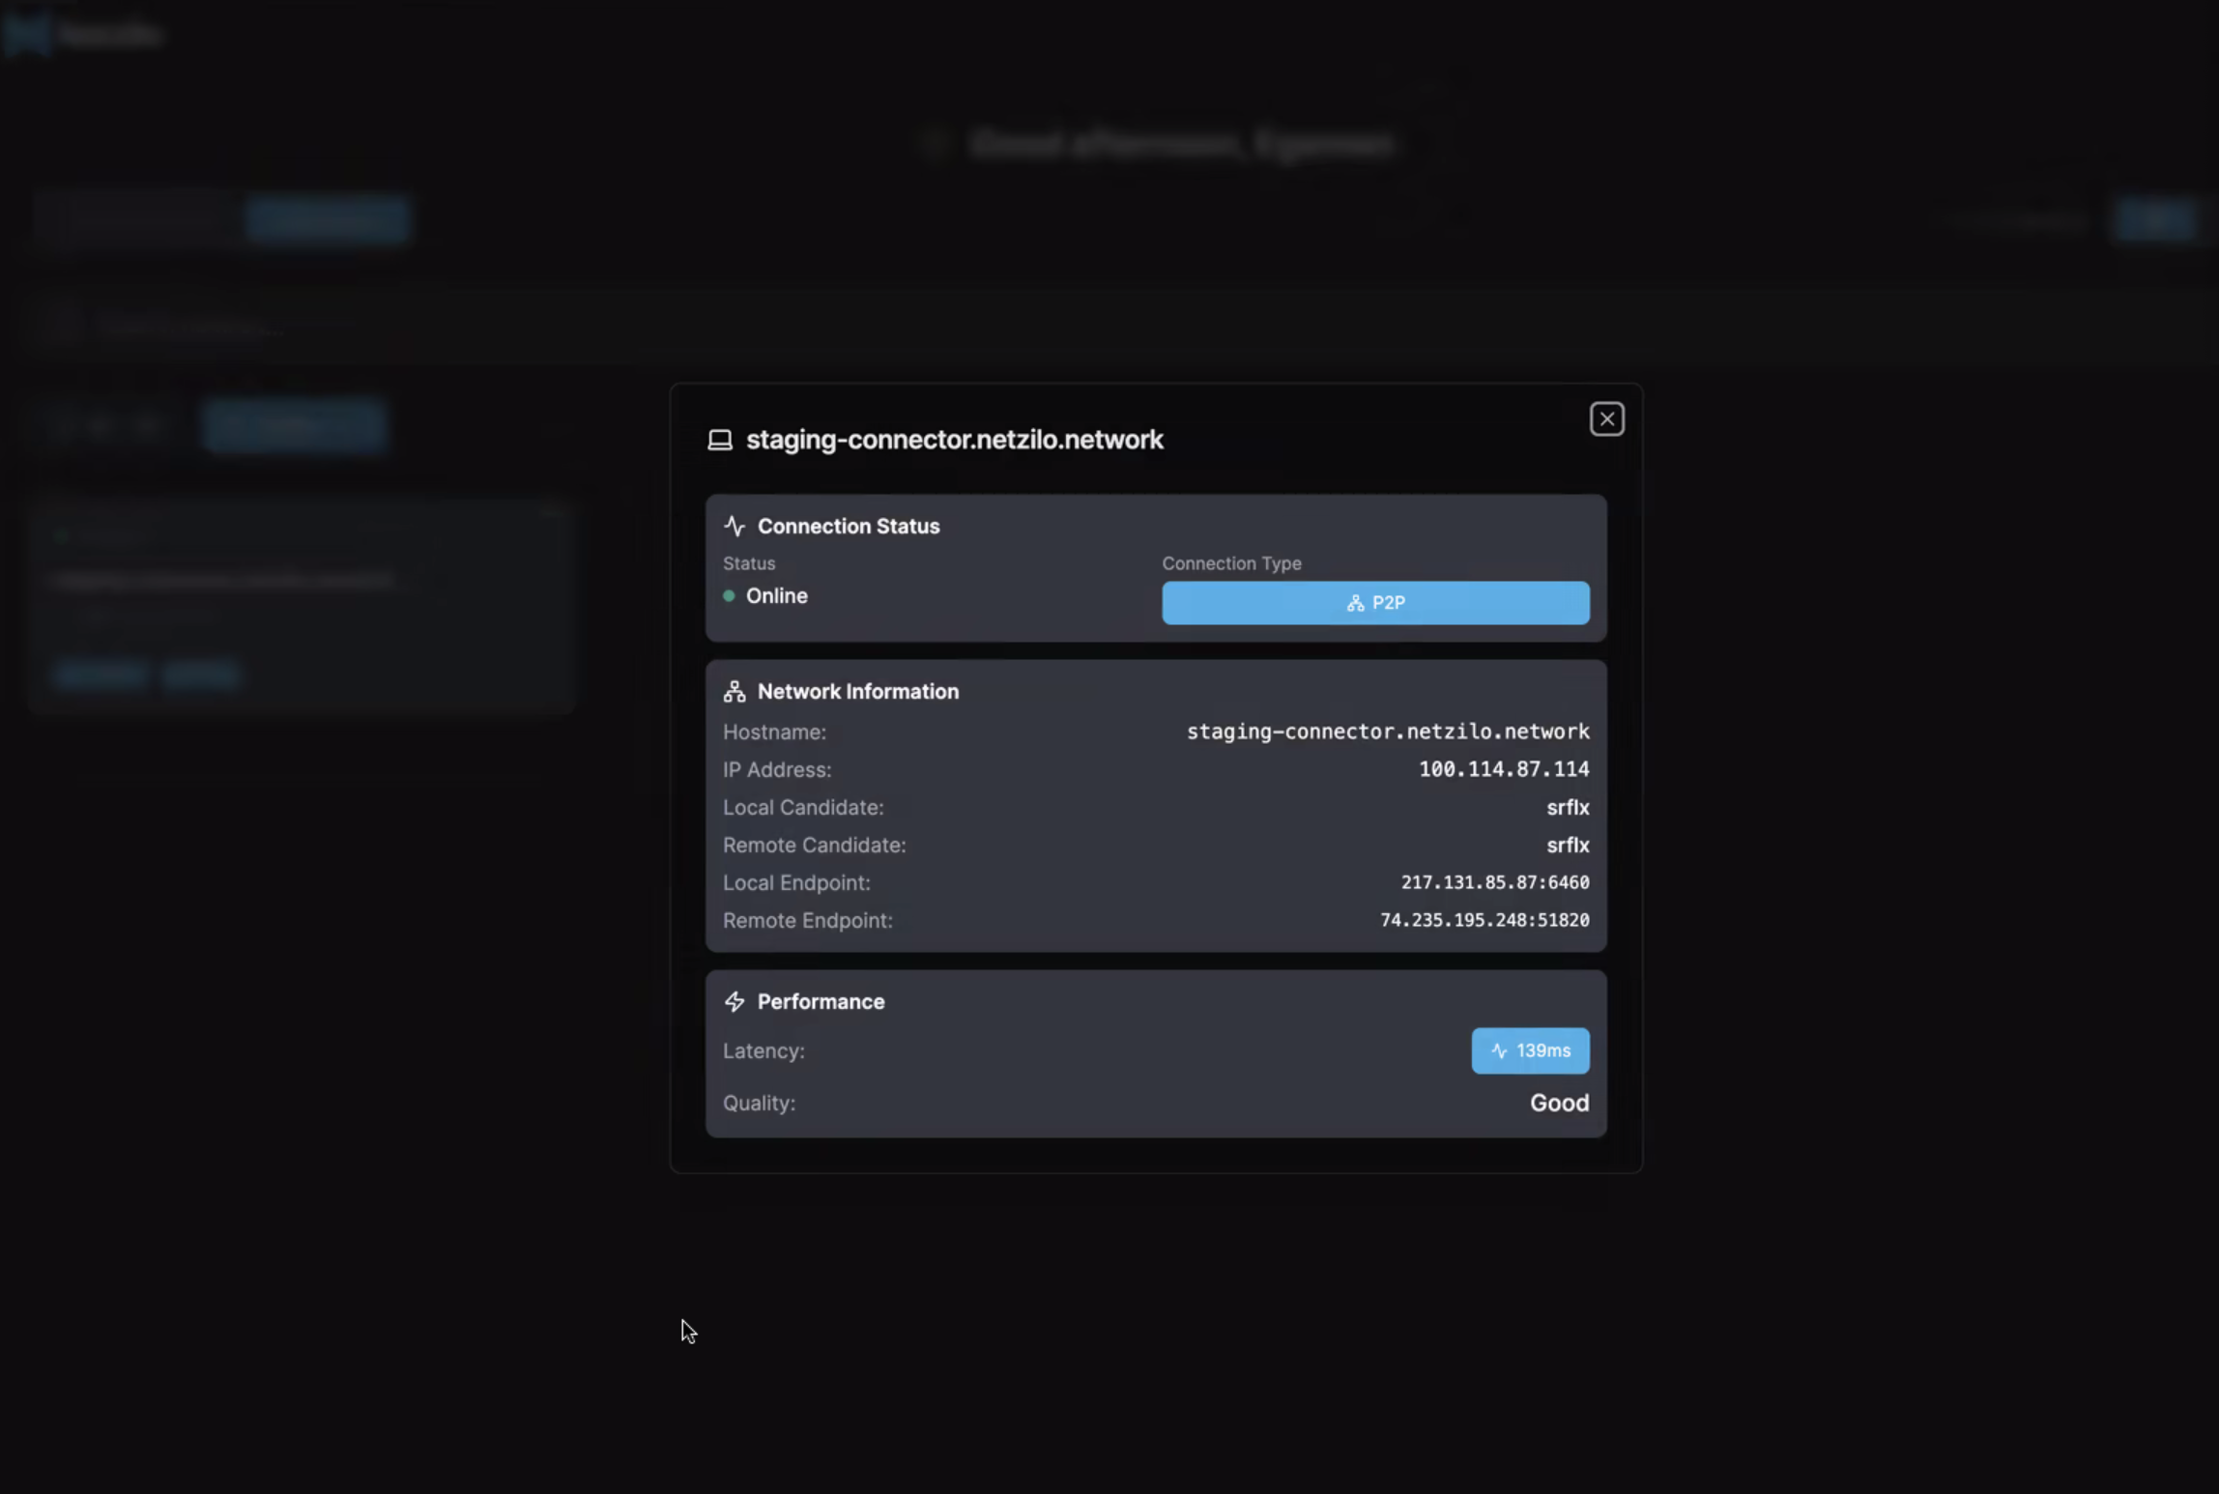Image resolution: width=2219 pixels, height=1494 pixels.
Task: Click the Local Endpoint value 217.131.85.87:6460
Action: pos(1494,882)
